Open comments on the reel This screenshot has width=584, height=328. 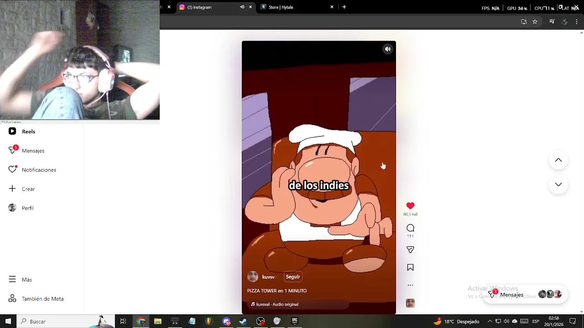coord(410,228)
